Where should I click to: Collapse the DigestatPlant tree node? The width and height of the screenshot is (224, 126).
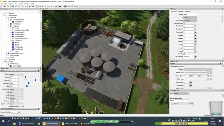pyautogui.click(x=4, y=15)
